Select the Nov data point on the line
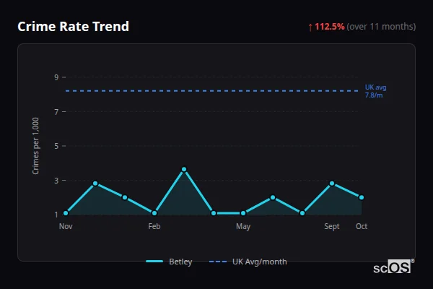This screenshot has width=433, height=289. [66, 213]
